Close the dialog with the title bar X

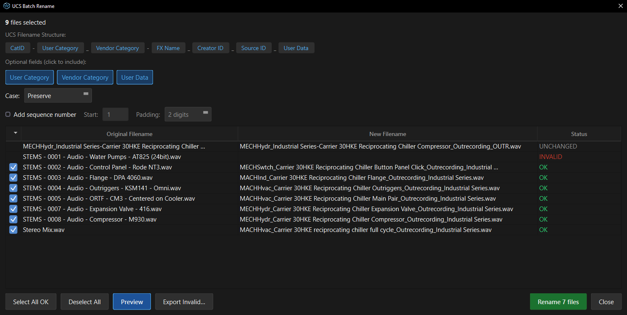[620, 6]
